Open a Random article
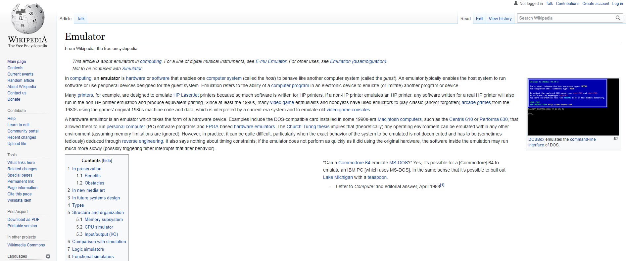The height and width of the screenshot is (261, 626). [21, 80]
